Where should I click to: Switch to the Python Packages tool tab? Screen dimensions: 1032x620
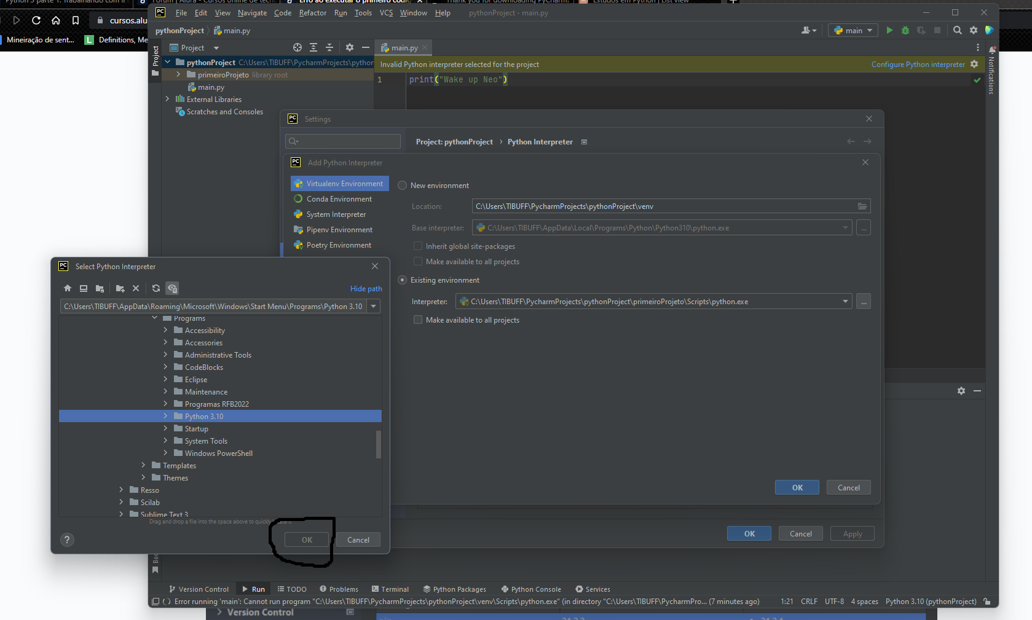point(454,589)
